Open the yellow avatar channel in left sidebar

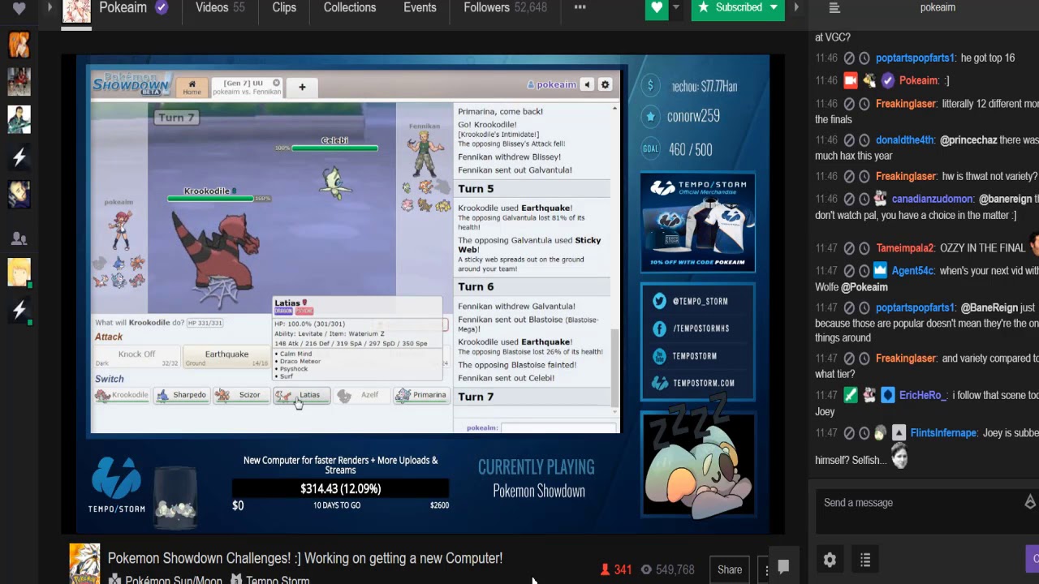click(19, 273)
